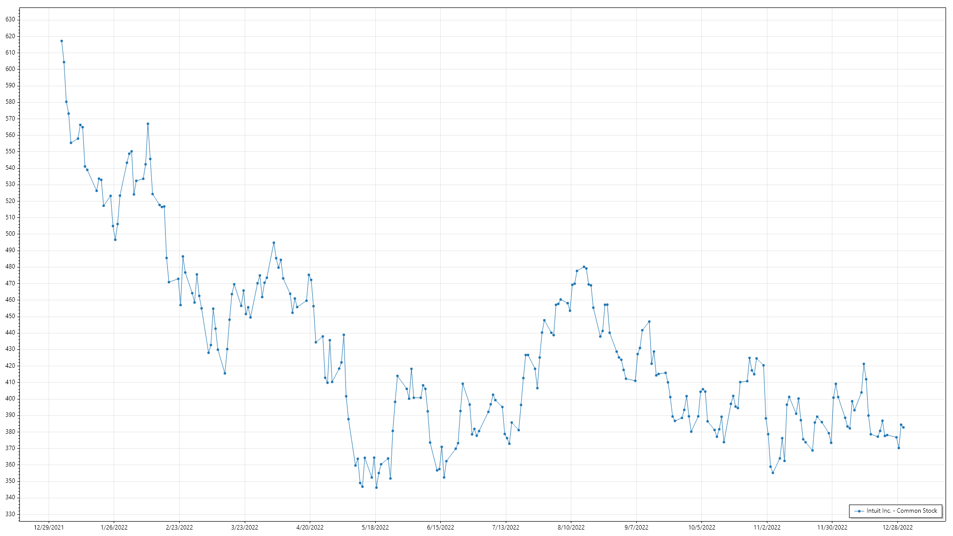Click the 3/23/2022 x-axis date label
The width and height of the screenshot is (953, 536).
click(245, 528)
